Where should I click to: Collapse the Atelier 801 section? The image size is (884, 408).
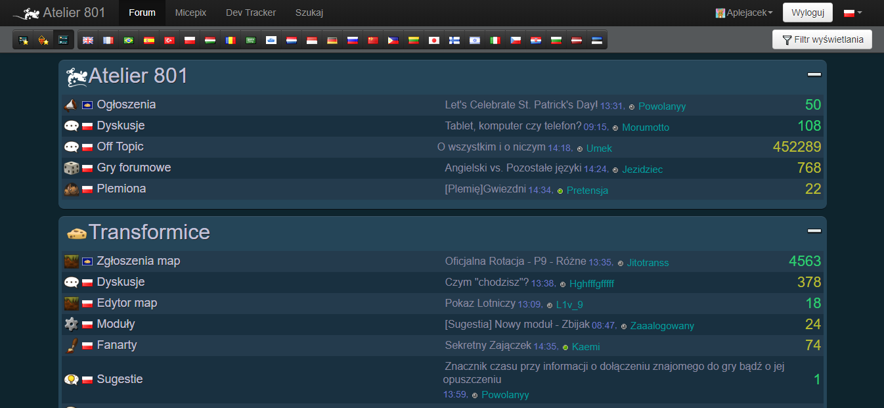[814, 75]
